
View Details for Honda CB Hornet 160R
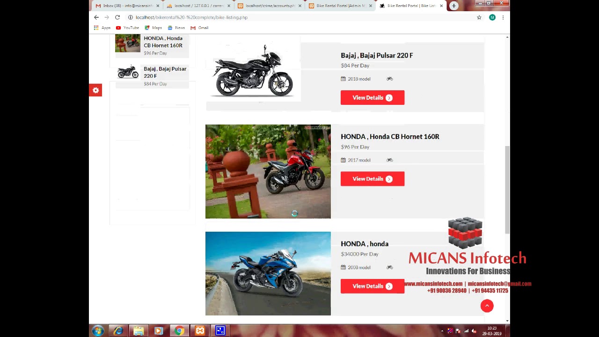click(373, 179)
